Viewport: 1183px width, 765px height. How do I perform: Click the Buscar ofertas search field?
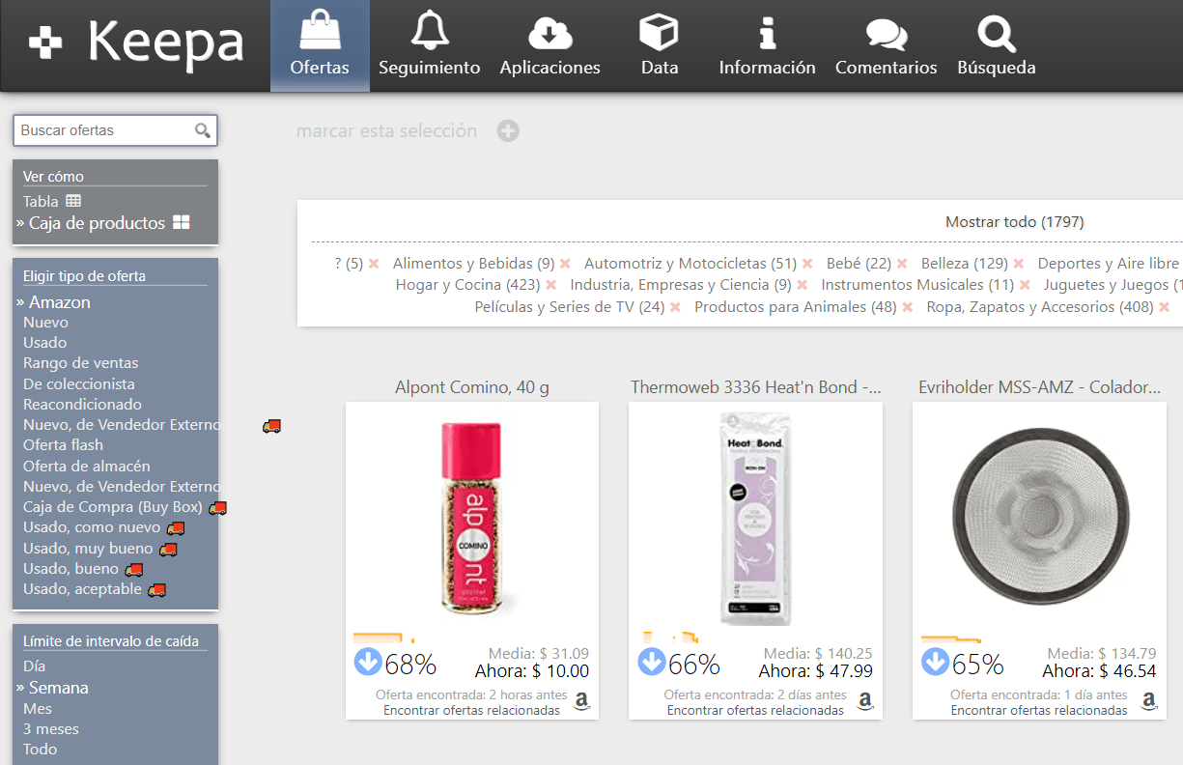click(x=115, y=130)
